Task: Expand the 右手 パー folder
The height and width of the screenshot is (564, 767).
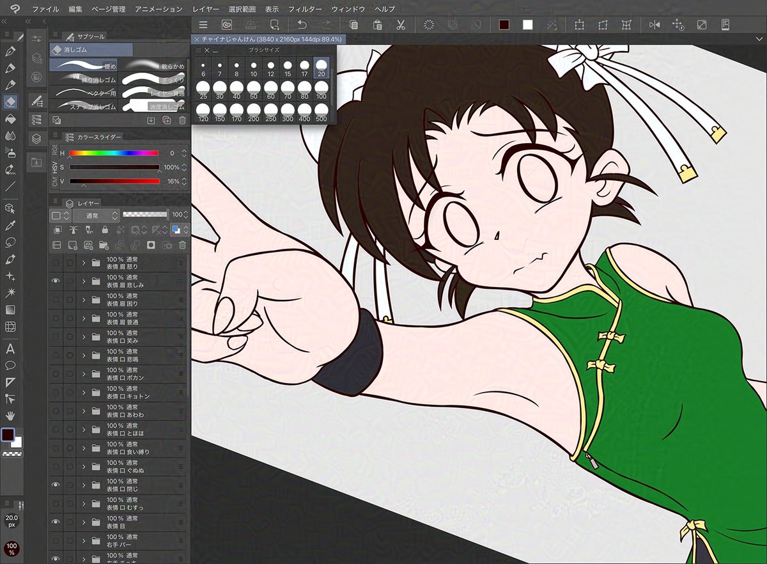Action: (84, 541)
